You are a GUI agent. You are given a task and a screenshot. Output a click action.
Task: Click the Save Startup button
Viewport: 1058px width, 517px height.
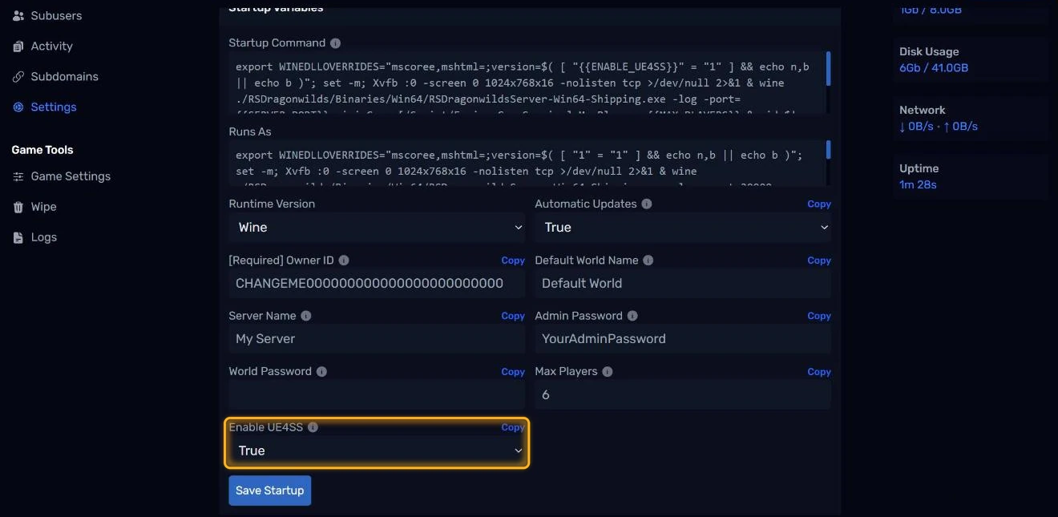click(x=269, y=491)
